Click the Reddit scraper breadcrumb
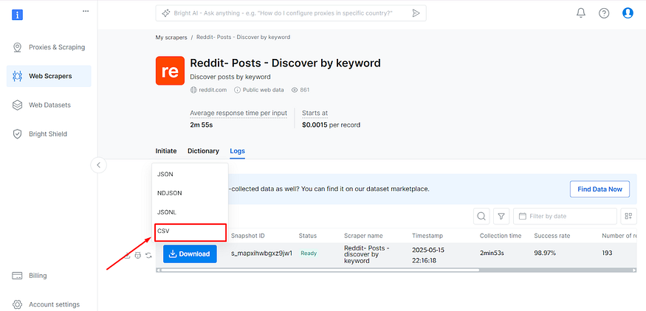The image size is (646, 311). (243, 37)
